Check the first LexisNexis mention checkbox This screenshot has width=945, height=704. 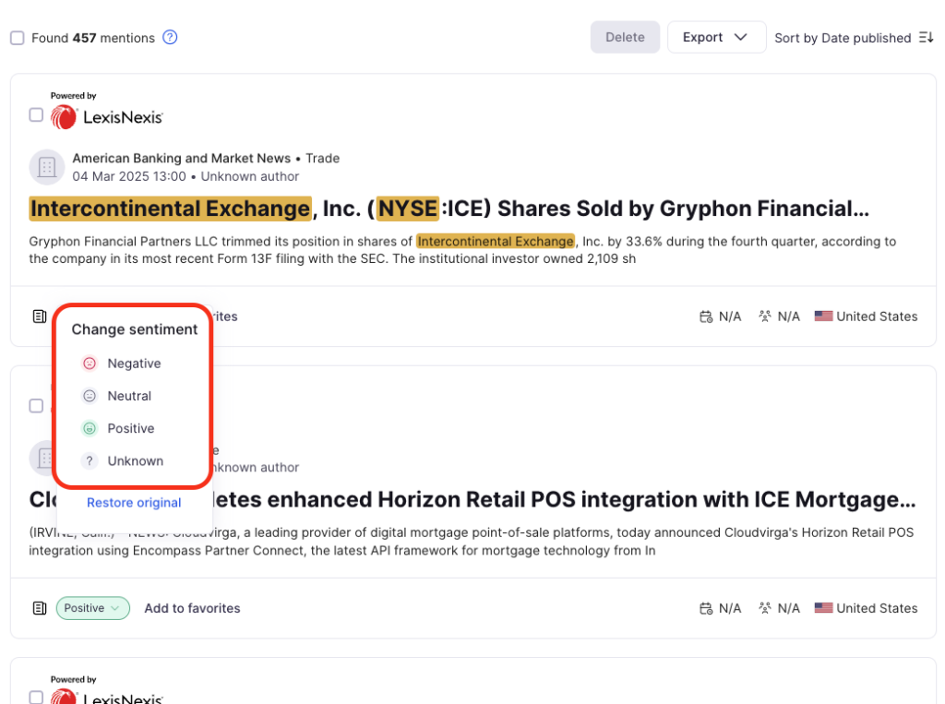click(x=36, y=115)
